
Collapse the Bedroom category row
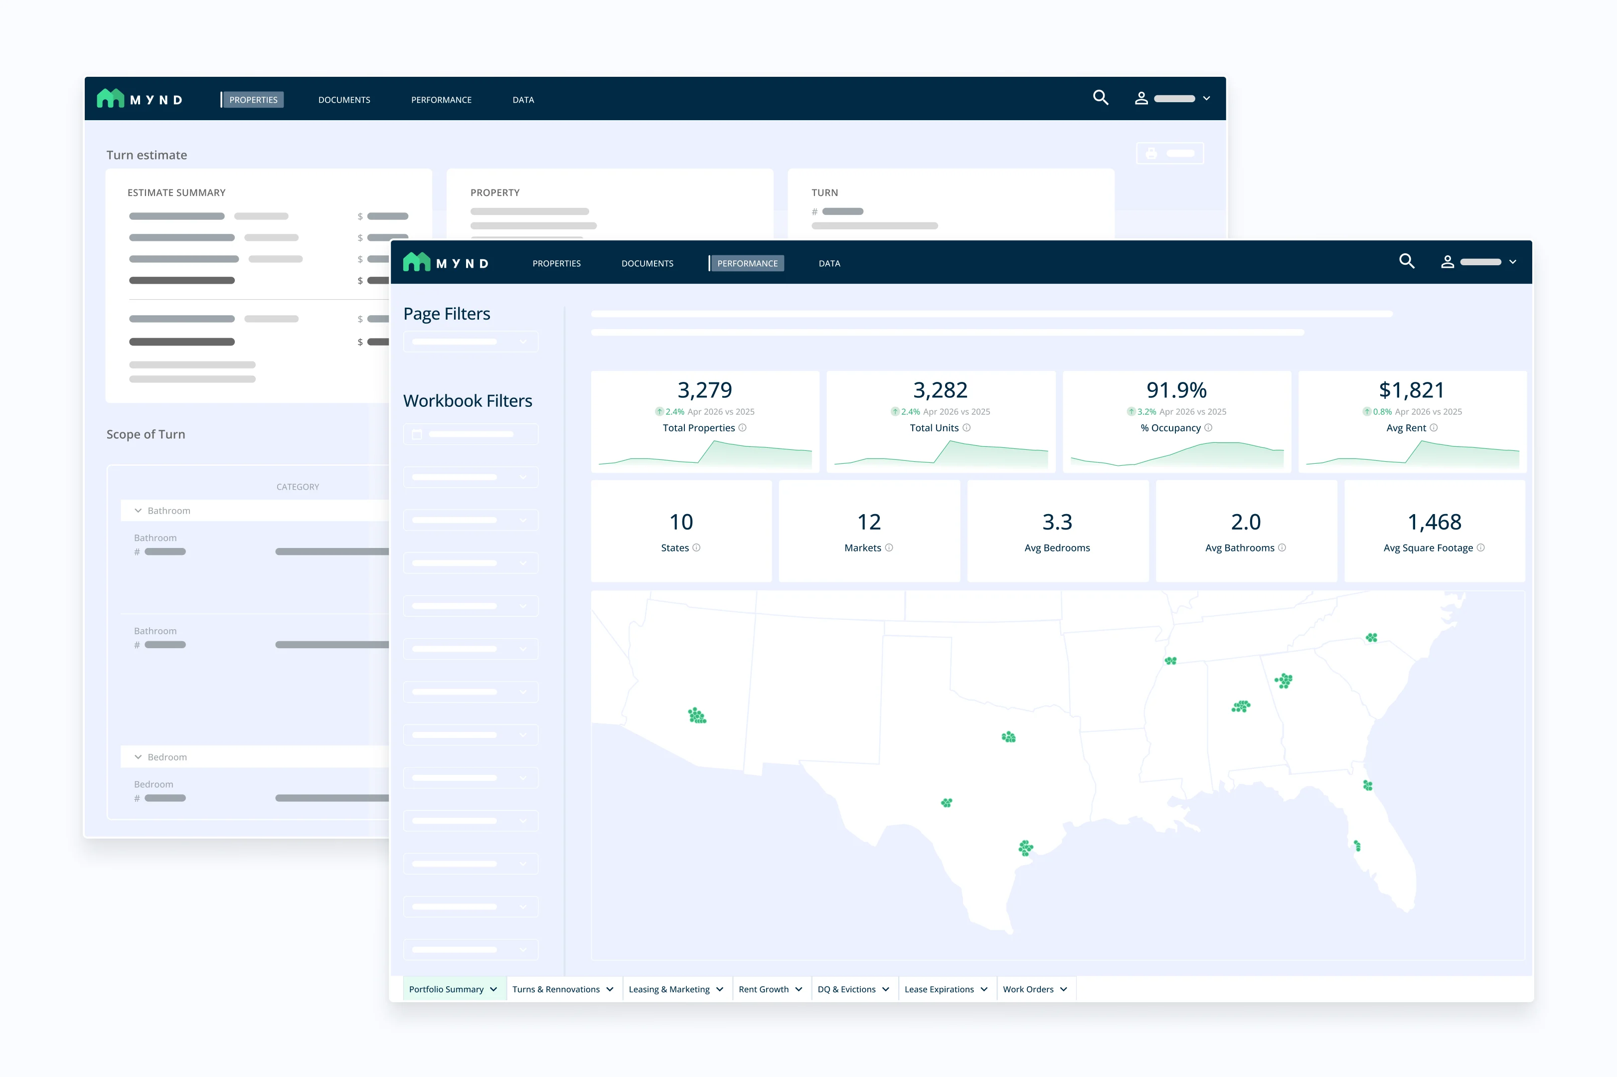138,757
